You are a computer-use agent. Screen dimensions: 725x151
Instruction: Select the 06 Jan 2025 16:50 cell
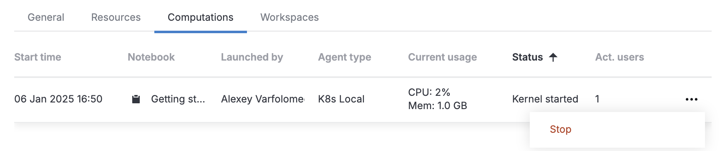pos(58,99)
